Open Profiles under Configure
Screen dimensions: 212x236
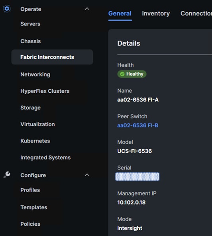30,190
